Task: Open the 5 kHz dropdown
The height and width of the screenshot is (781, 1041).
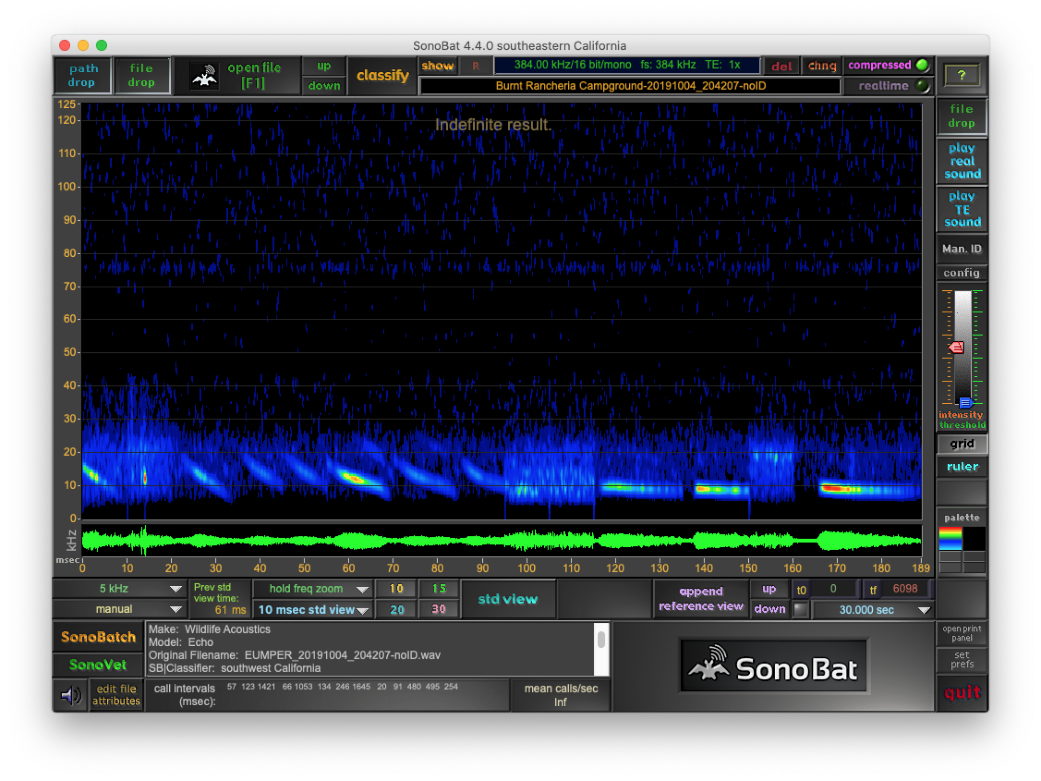Action: tap(119, 589)
